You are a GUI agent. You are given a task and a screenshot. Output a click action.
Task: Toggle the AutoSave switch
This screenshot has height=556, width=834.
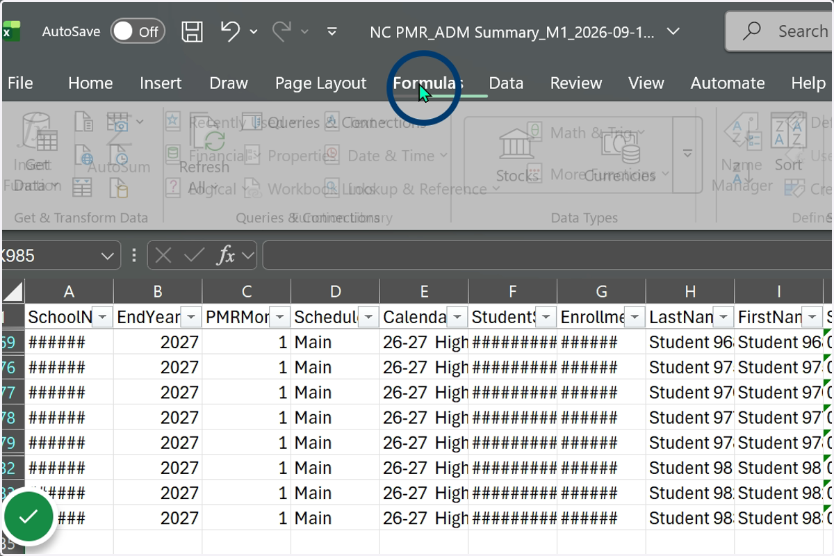[138, 31]
